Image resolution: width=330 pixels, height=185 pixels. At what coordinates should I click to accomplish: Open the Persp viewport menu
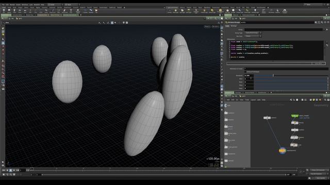click(x=207, y=27)
